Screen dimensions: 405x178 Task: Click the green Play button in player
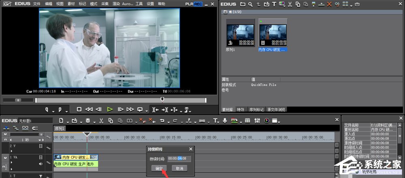110,109
